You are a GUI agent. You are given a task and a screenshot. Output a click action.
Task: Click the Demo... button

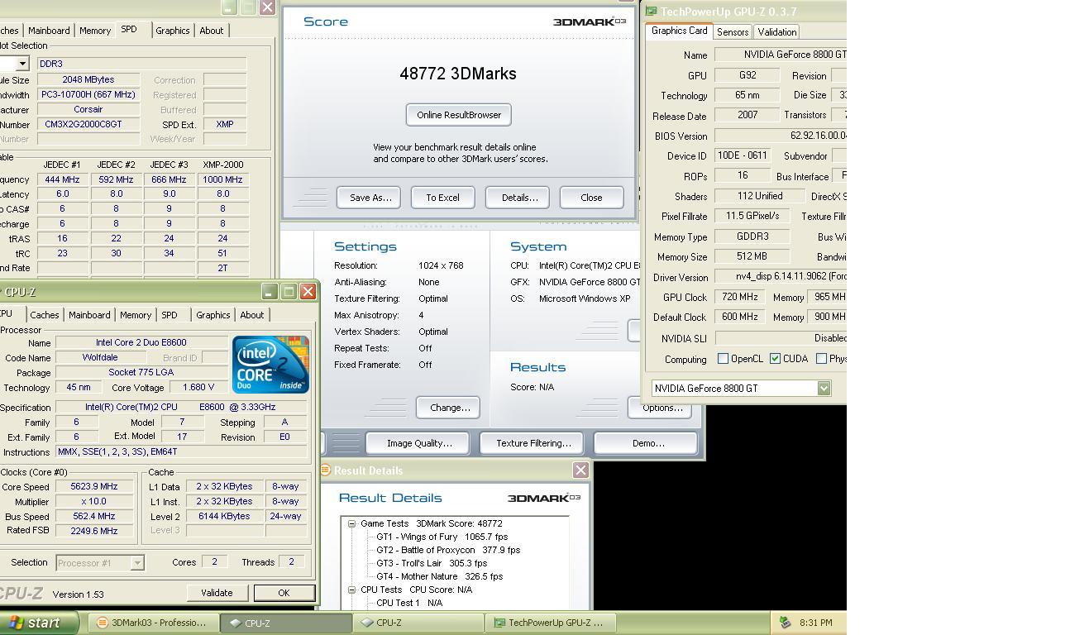point(647,443)
